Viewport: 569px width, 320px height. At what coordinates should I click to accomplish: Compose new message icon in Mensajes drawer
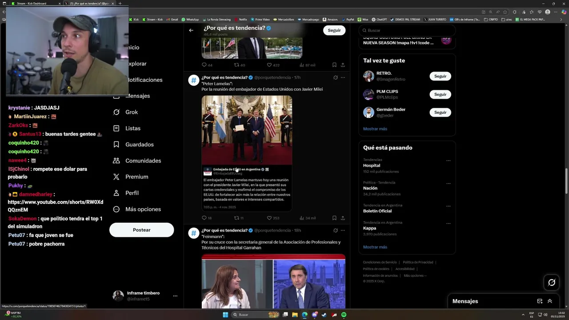tap(540, 301)
